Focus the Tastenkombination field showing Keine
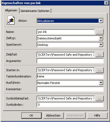Screen dimensions: 110x122 click(x=70, y=76)
